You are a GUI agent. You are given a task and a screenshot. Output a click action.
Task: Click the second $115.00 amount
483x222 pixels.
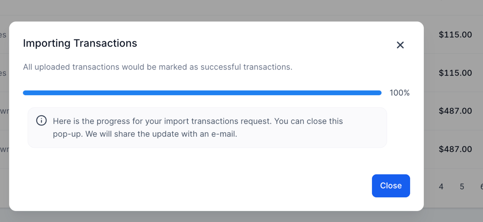[x=455, y=73]
